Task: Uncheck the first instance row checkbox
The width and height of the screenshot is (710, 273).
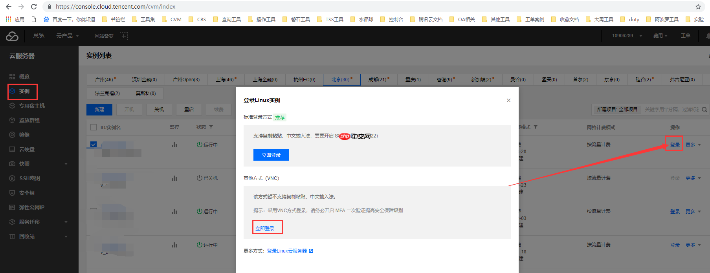Action: pyautogui.click(x=94, y=144)
